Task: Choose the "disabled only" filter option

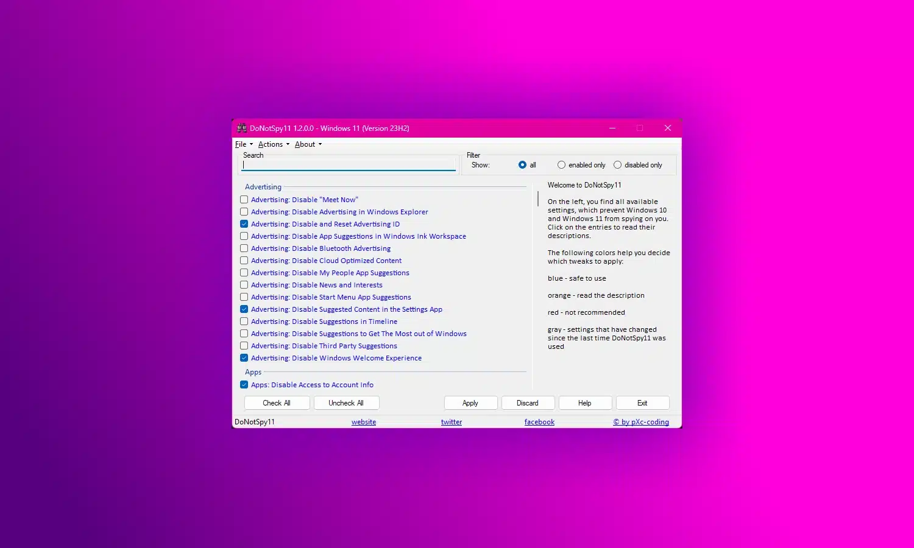Action: tap(617, 165)
